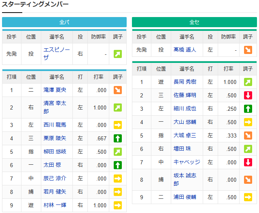Click the yellow arrow icon for 若月 健矢
This screenshot has width=259, height=213.
[118, 192]
